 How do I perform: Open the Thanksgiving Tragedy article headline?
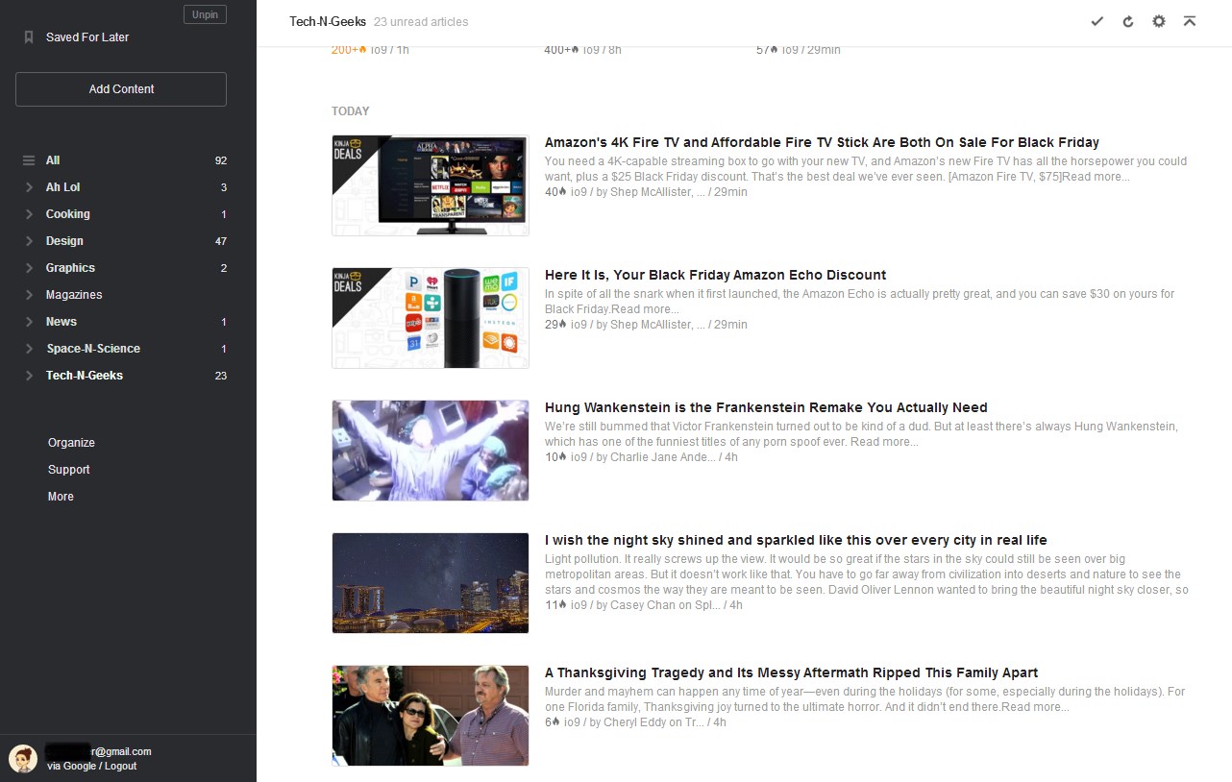[x=791, y=672]
